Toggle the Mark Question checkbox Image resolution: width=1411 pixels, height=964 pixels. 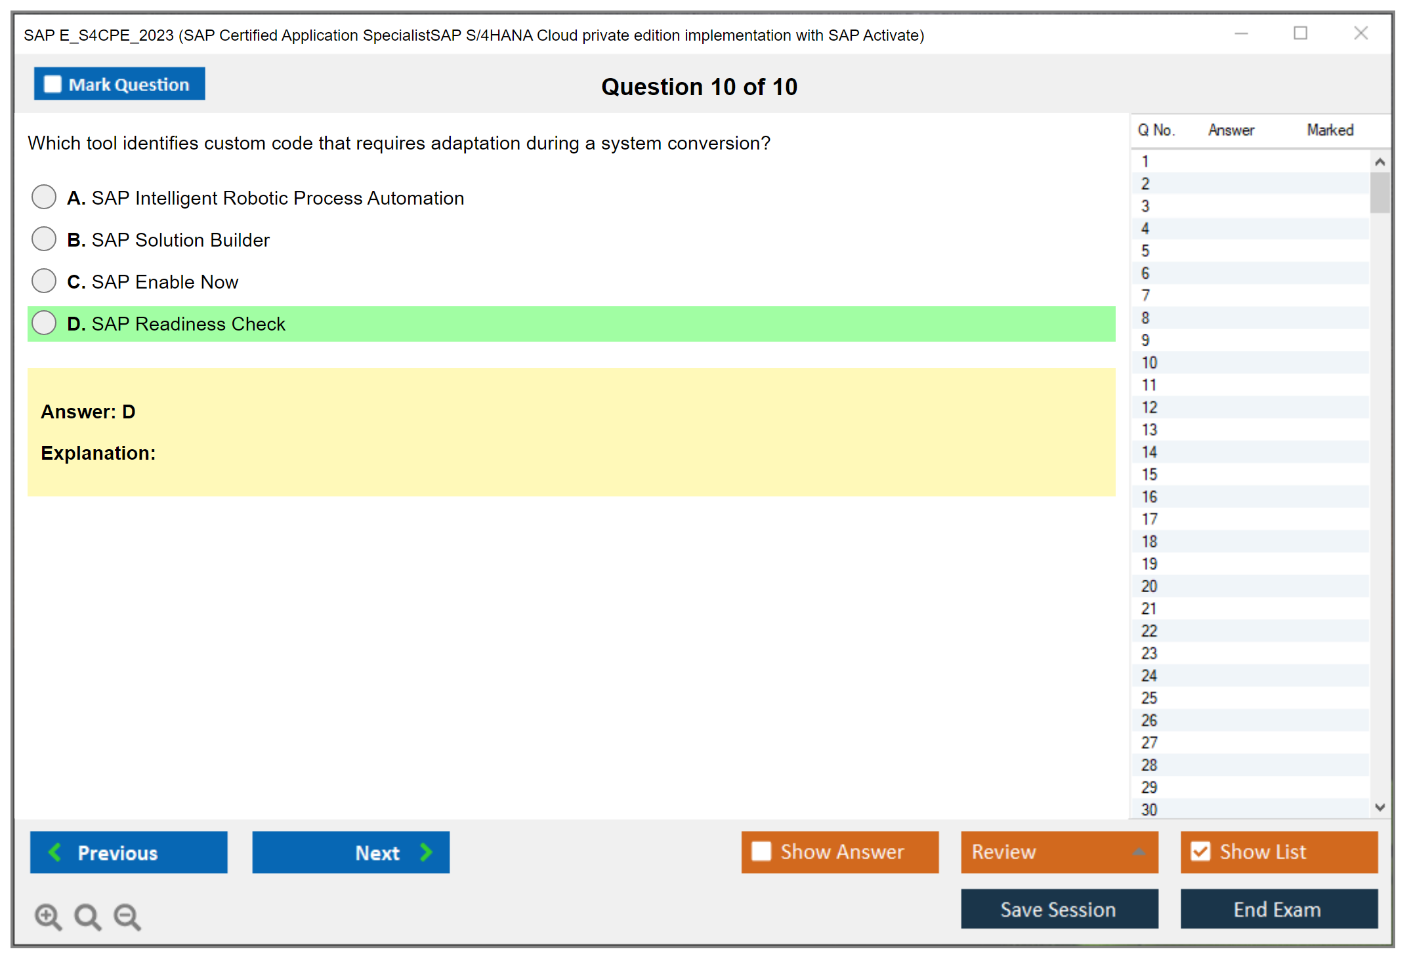(x=53, y=84)
